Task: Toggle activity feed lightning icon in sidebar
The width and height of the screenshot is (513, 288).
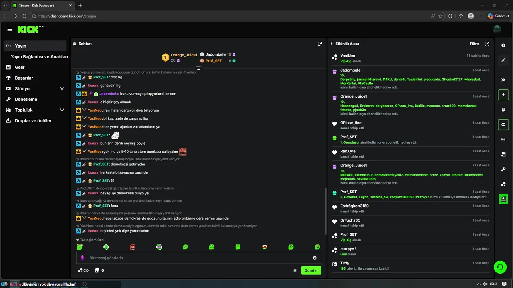Action: (x=503, y=95)
